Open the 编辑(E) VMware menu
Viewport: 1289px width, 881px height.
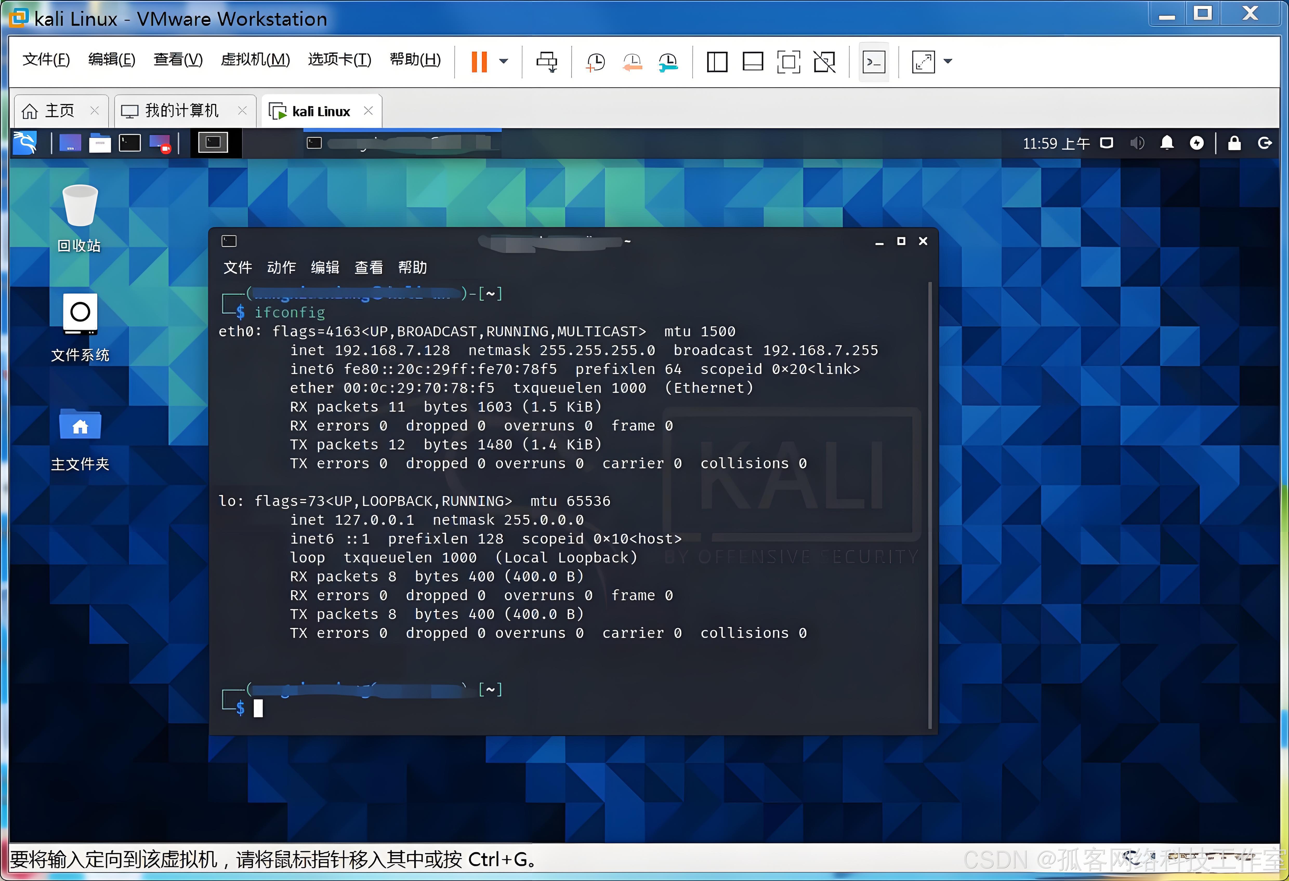click(111, 59)
